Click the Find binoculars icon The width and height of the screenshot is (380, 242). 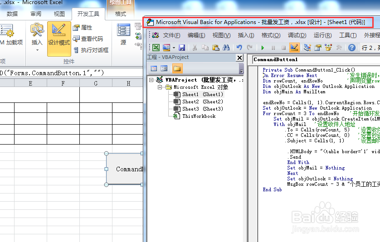(226, 48)
